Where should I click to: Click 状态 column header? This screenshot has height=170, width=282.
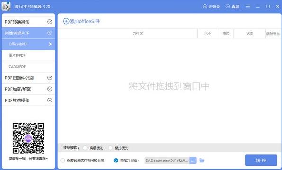250,34
